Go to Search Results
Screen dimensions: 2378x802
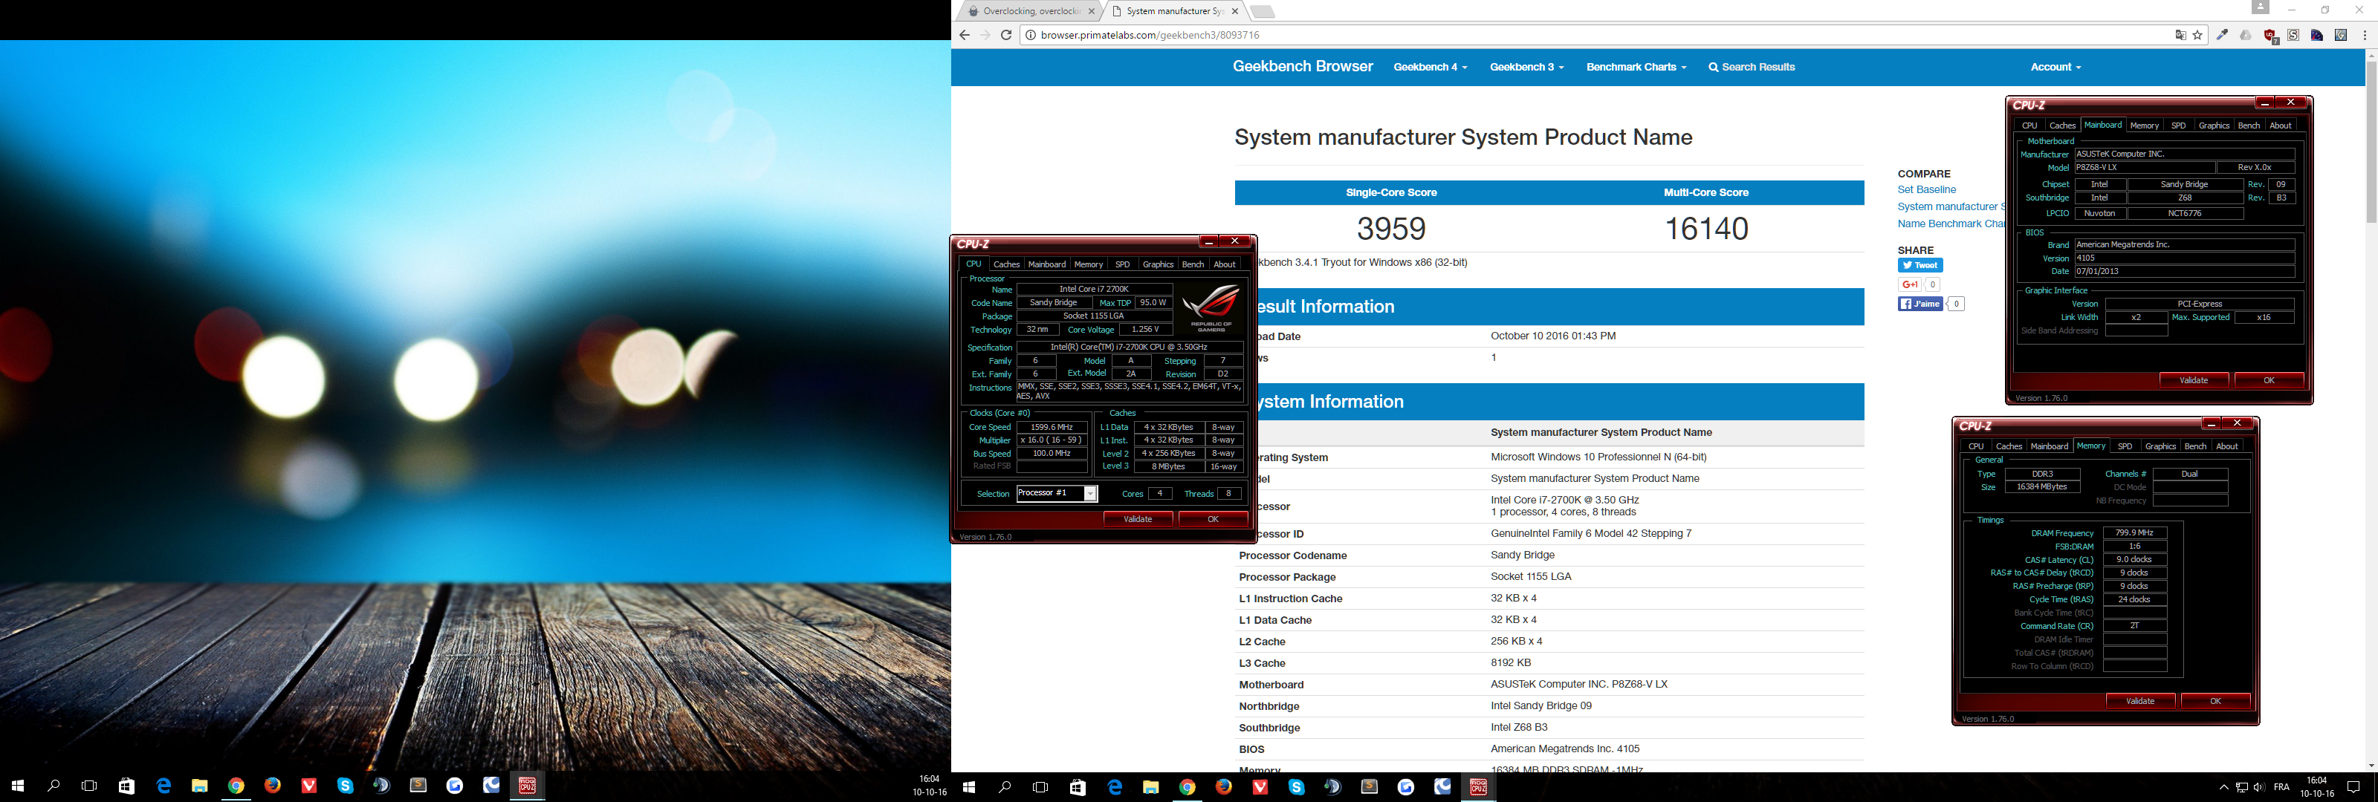pos(1752,66)
